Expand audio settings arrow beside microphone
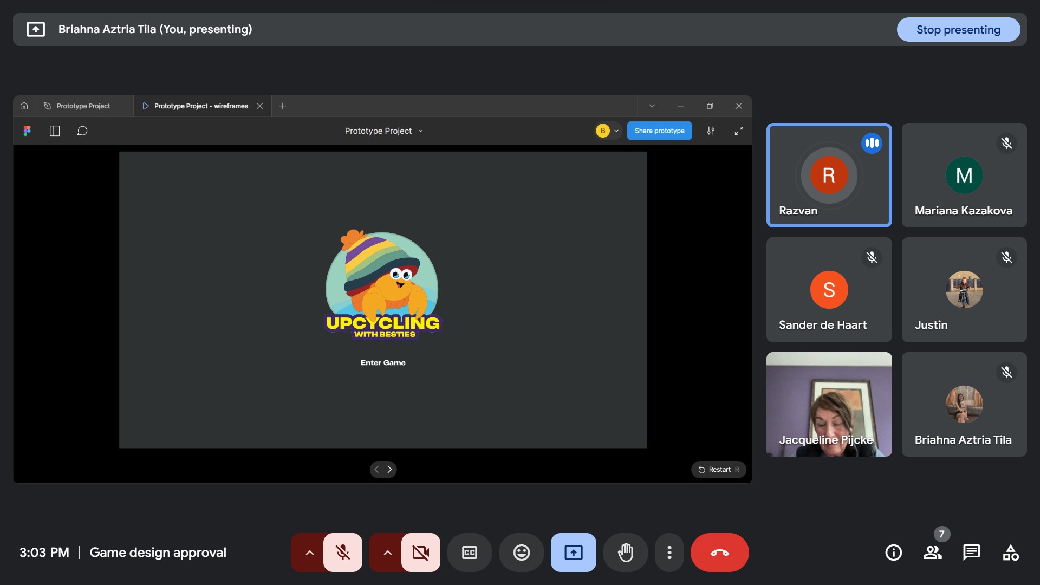 coord(309,552)
